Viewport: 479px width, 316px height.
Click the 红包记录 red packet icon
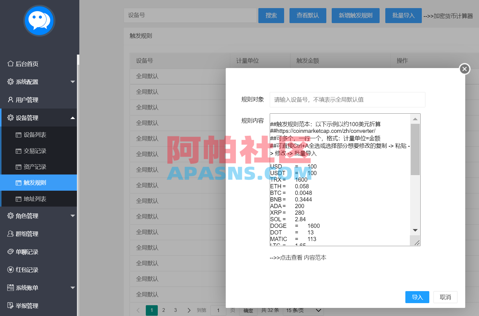point(10,270)
